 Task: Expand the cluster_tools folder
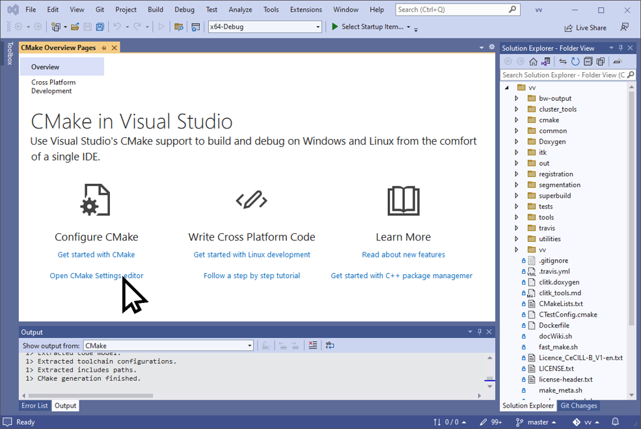coord(516,109)
